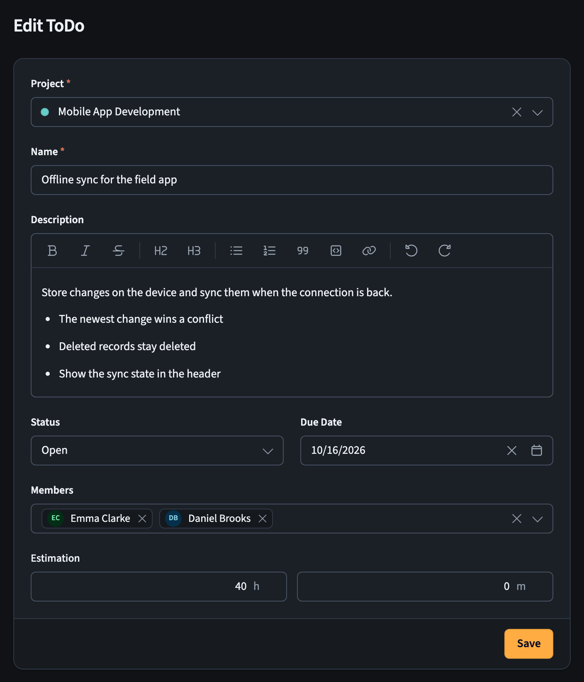
Task: Save the ToDo
Action: click(x=529, y=644)
